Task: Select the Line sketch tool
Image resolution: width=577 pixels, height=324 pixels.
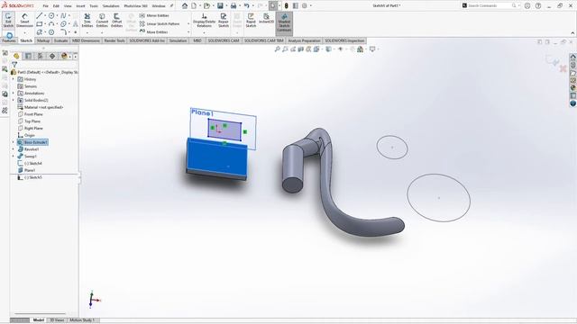Action: point(40,15)
